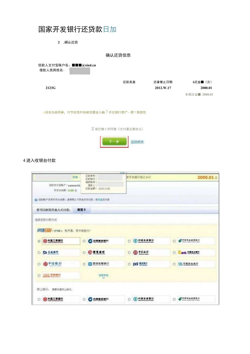Select the ICBC bank logo icon
The height and width of the screenshot is (354, 250).
coord(45,240)
